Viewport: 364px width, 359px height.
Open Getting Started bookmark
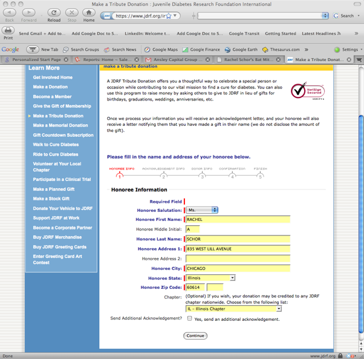click(x=281, y=33)
